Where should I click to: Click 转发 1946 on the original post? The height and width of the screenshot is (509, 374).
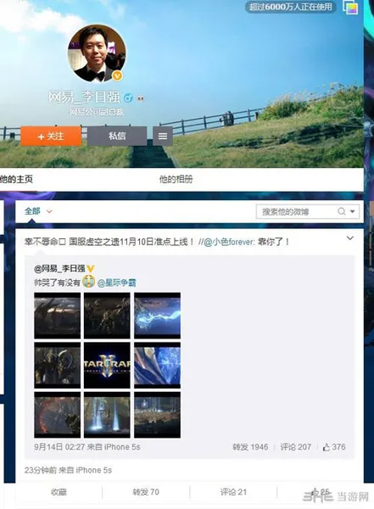[x=250, y=447]
